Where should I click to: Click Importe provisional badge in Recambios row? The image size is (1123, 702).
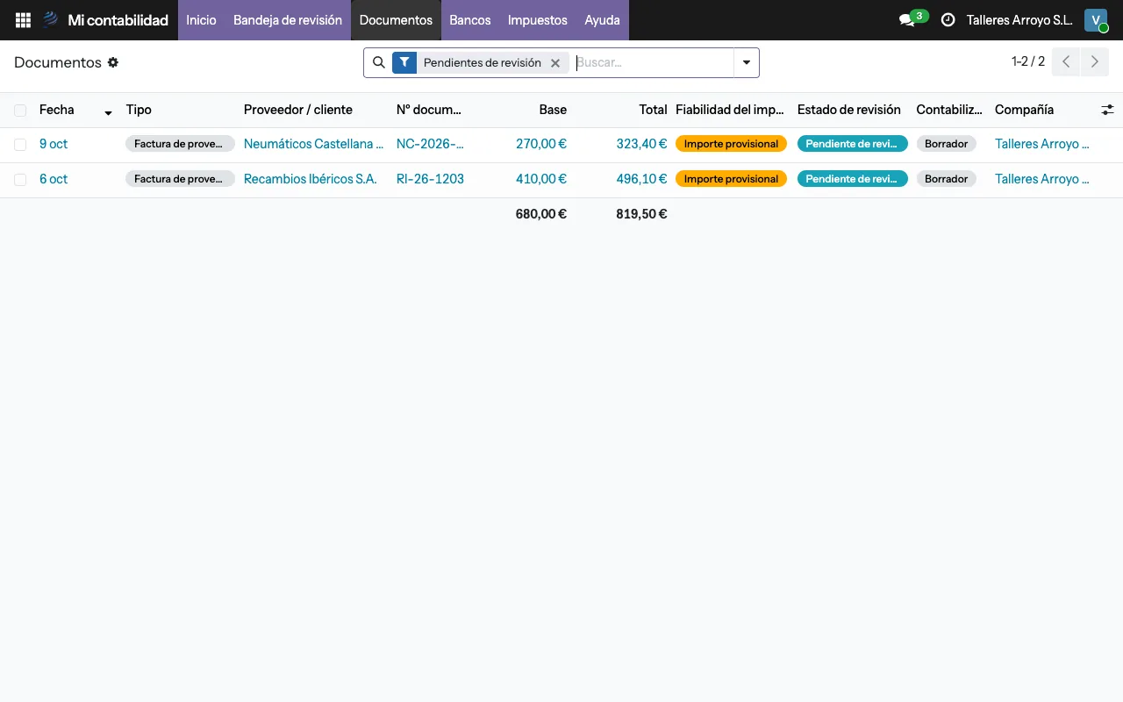click(731, 179)
